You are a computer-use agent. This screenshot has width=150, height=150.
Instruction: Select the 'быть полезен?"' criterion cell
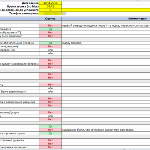[x=19, y=36]
